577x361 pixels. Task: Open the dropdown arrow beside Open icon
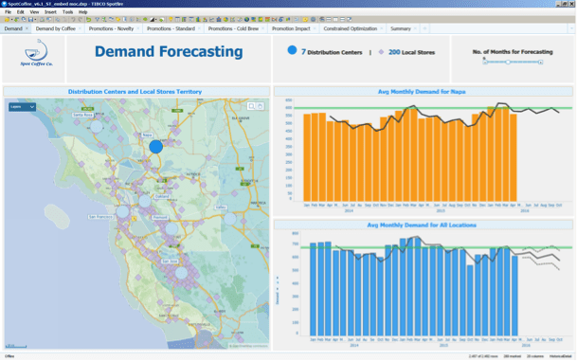pyautogui.click(x=11, y=19)
